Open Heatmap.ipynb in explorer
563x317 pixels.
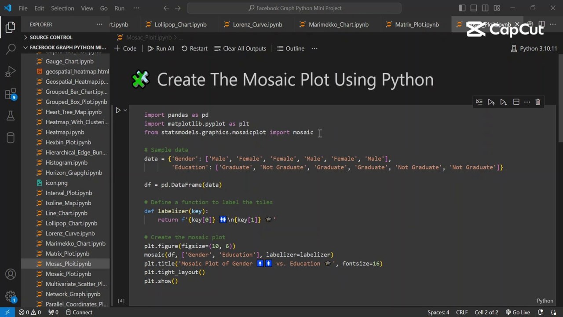pos(65,133)
